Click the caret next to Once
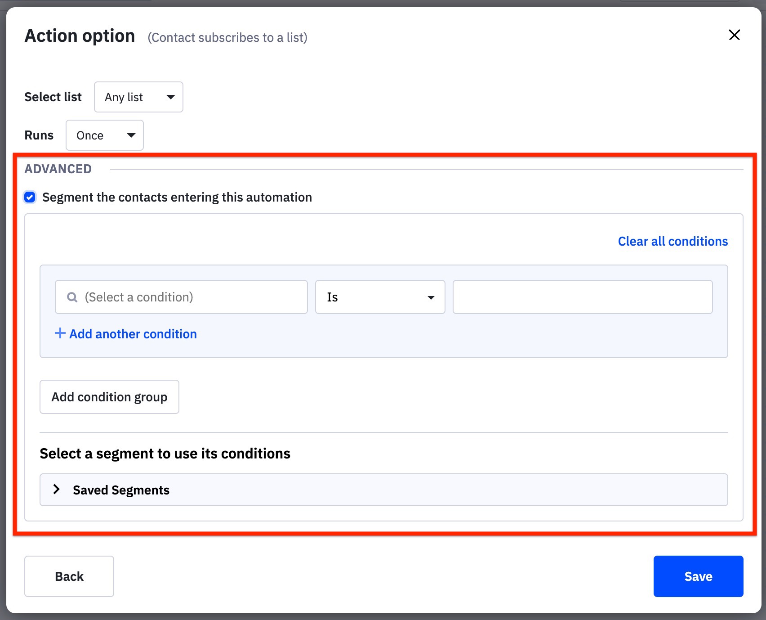 [131, 135]
